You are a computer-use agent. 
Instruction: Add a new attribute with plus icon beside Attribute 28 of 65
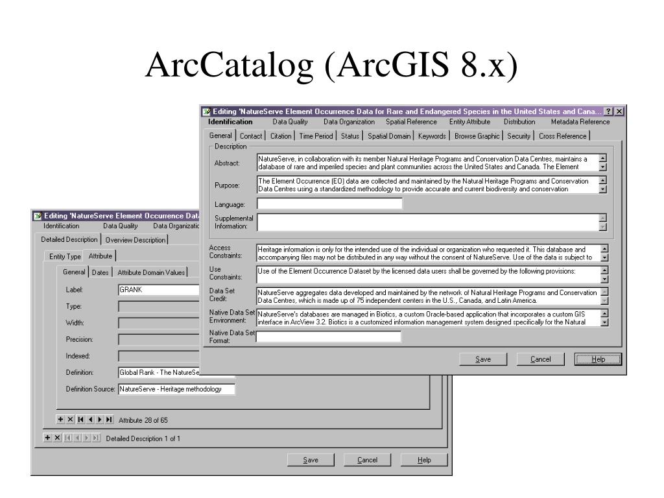pos(60,420)
